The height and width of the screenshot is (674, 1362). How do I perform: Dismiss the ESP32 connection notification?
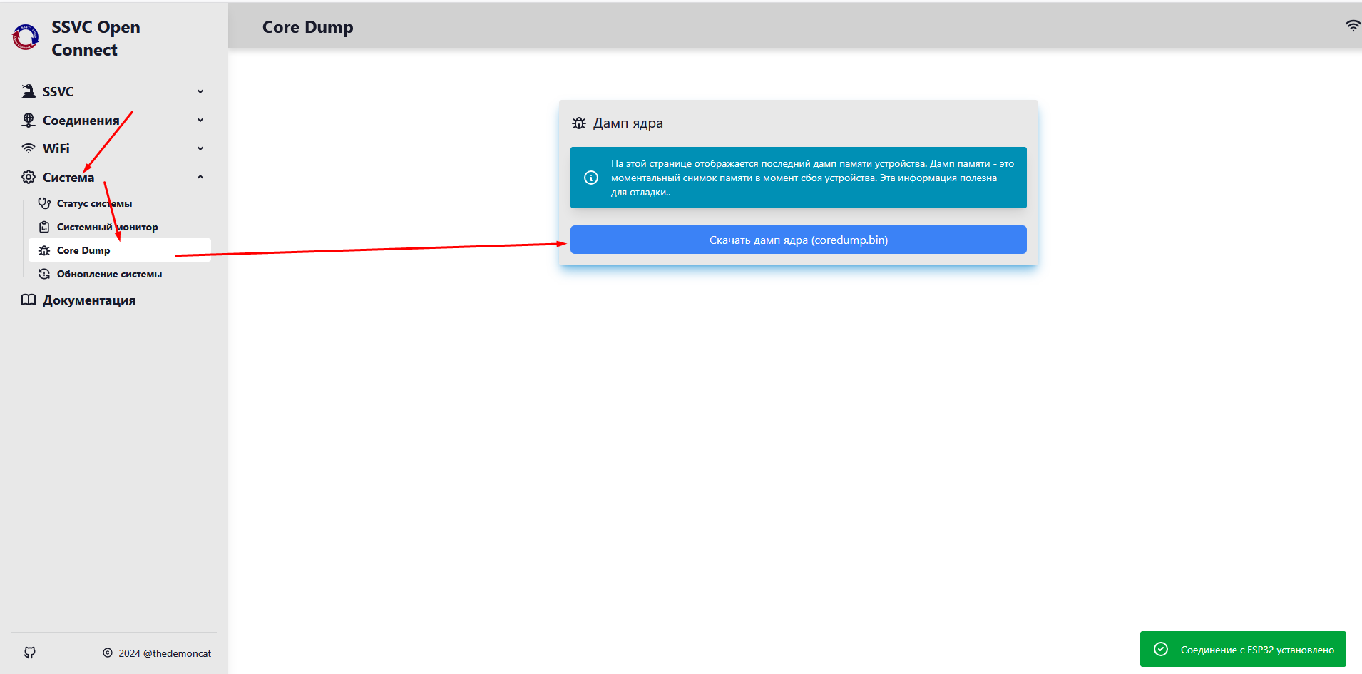coord(1242,649)
